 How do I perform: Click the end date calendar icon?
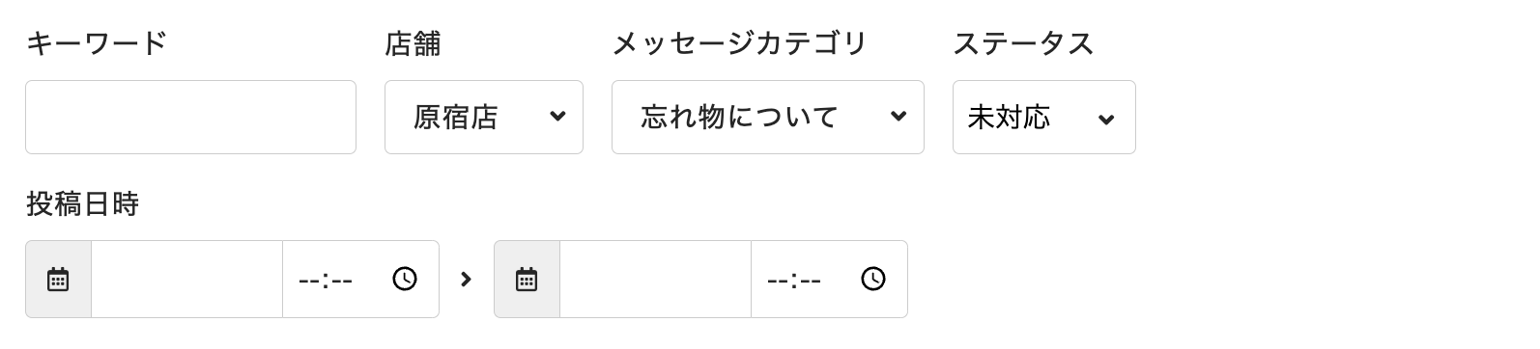pyautogui.click(x=527, y=280)
